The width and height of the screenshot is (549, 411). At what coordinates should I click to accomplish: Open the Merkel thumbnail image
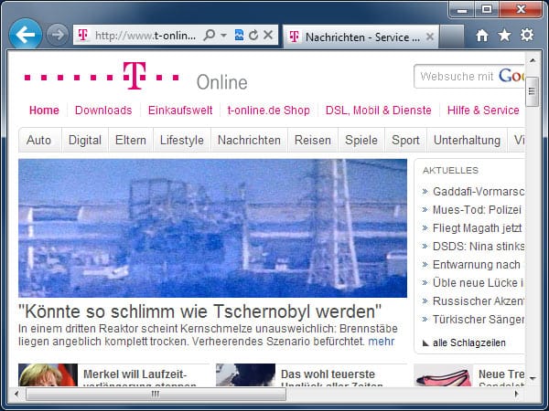pos(48,375)
